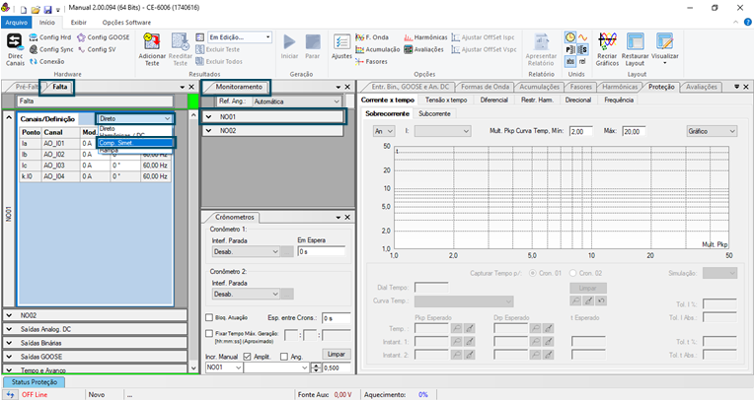Screen dimensions: 754x400
Task: Select Cron. 02 radio button
Action: click(572, 273)
